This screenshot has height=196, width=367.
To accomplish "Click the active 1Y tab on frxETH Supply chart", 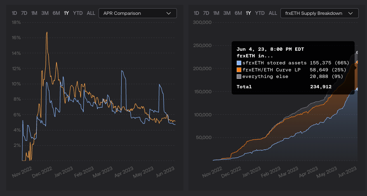I will coord(249,13).
